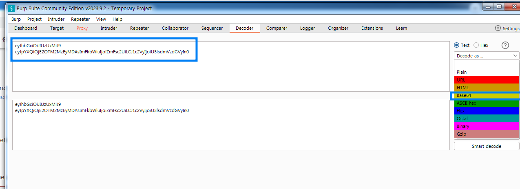Switch to the Decoder tab

pyautogui.click(x=245, y=28)
